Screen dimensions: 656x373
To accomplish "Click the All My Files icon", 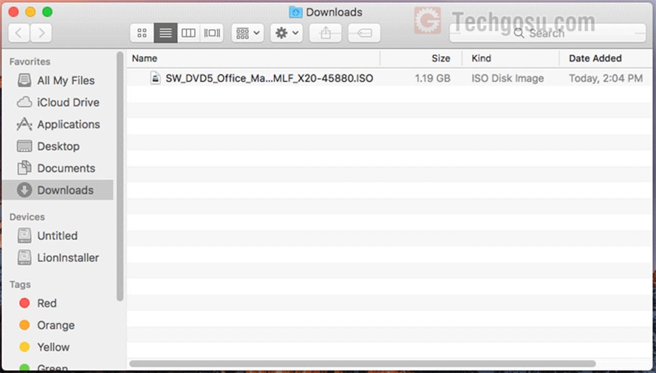I will pyautogui.click(x=25, y=80).
